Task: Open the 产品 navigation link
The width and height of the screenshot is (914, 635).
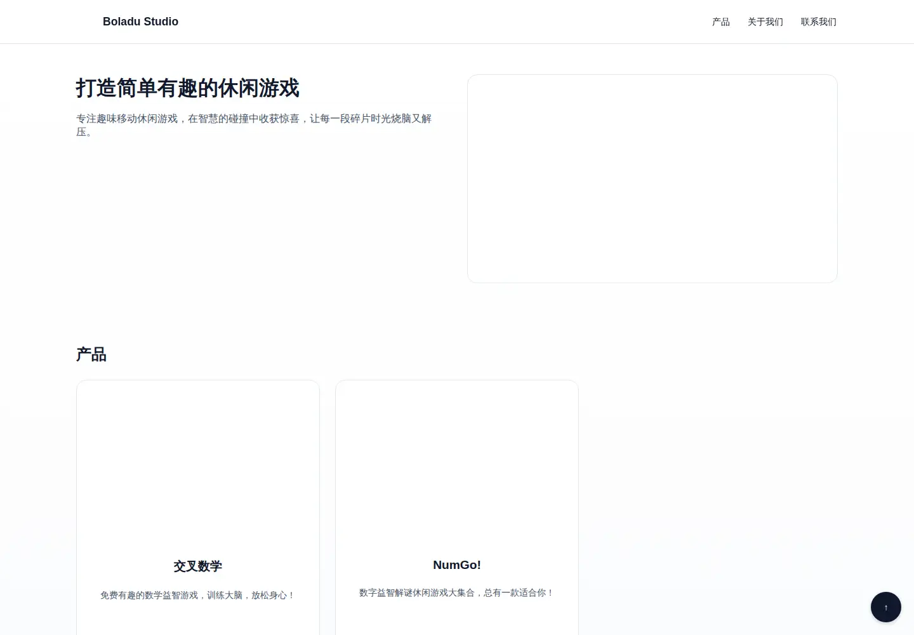Action: click(721, 22)
